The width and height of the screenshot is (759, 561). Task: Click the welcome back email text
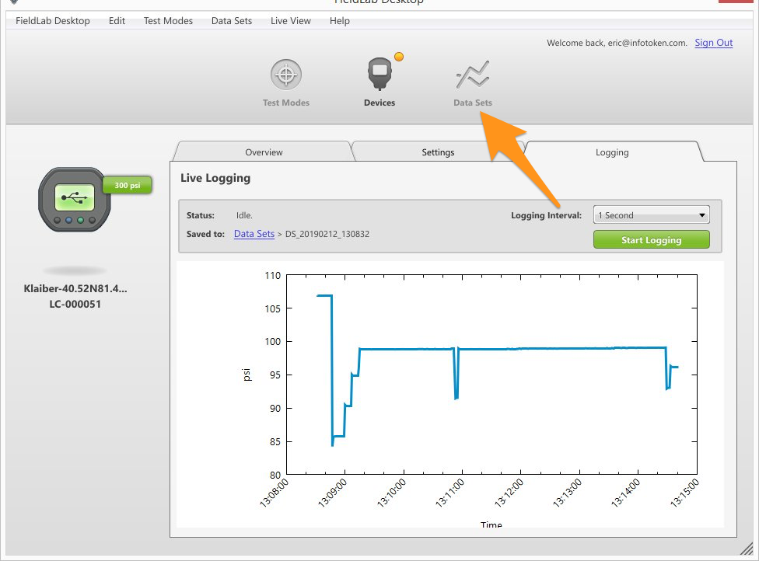click(x=617, y=43)
